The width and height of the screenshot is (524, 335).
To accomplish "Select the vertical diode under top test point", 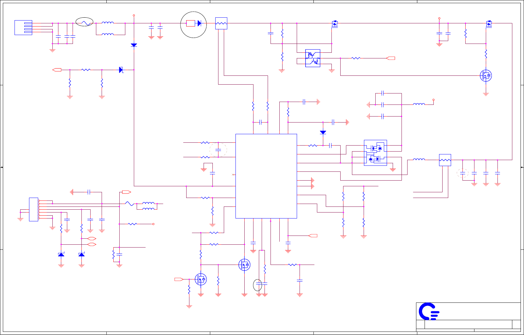I will pos(134,45).
